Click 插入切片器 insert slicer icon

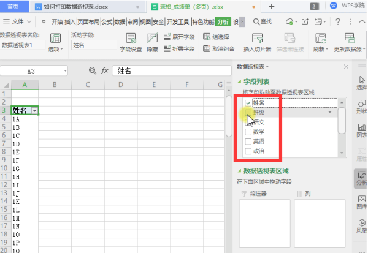257,38
